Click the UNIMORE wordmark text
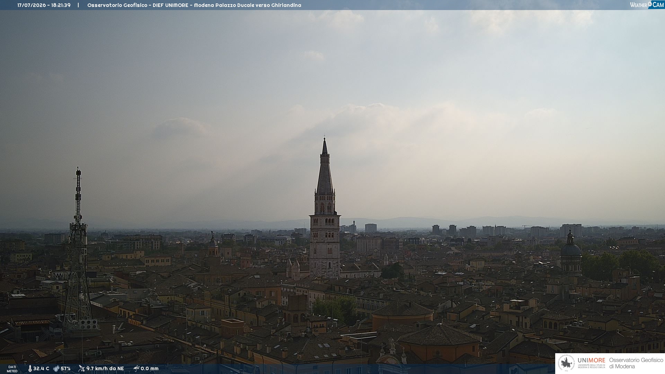Image resolution: width=665 pixels, height=374 pixels. coord(591,360)
